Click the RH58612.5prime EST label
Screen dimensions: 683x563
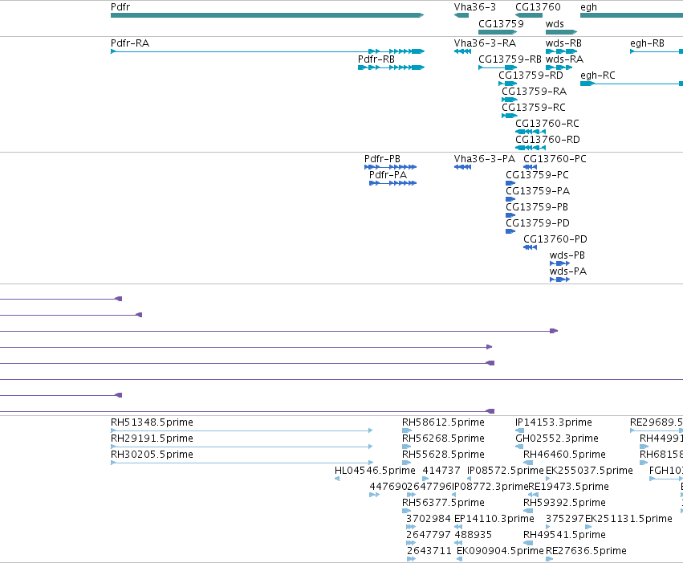point(443,422)
